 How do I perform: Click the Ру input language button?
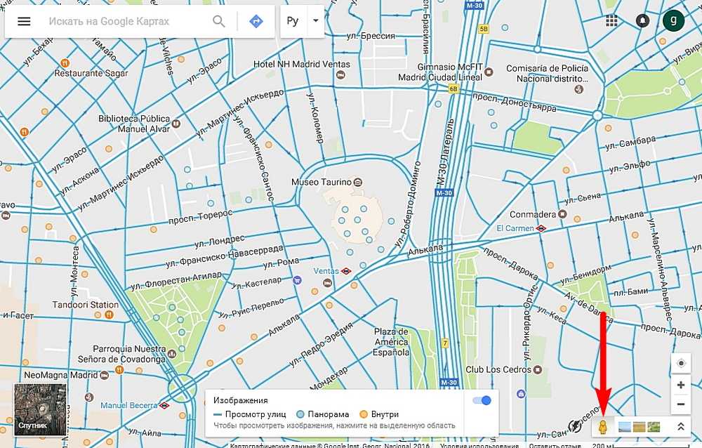point(293,21)
